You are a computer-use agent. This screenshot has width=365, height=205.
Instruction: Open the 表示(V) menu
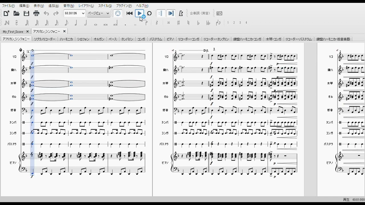click(39, 6)
